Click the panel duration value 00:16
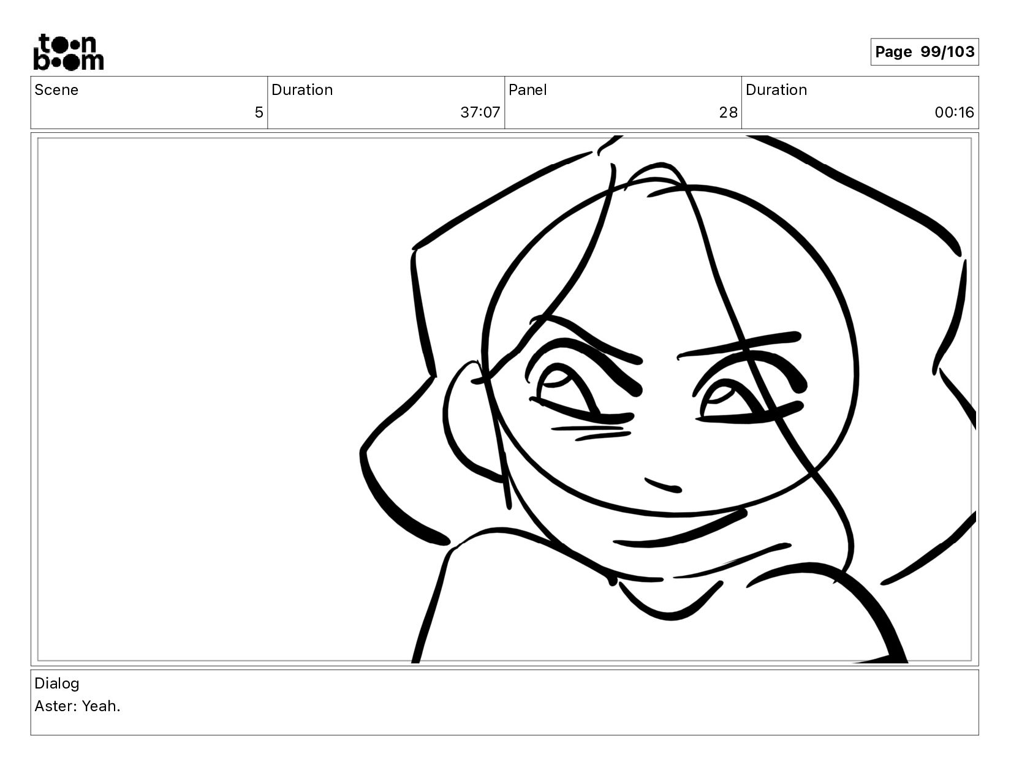The height and width of the screenshot is (781, 1011). coord(955,113)
